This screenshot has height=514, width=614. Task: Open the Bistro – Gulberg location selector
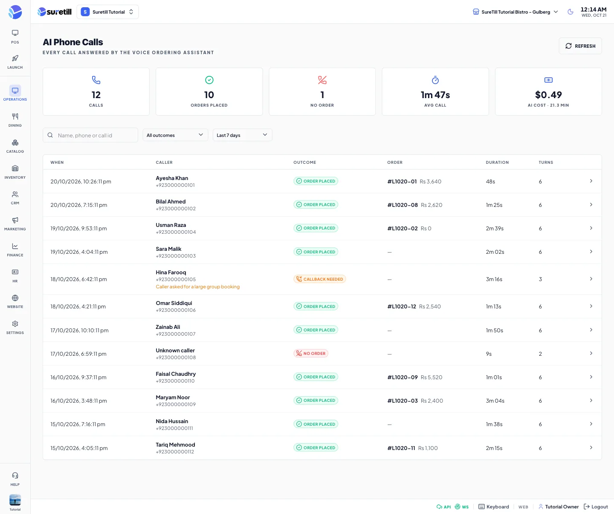coord(516,12)
